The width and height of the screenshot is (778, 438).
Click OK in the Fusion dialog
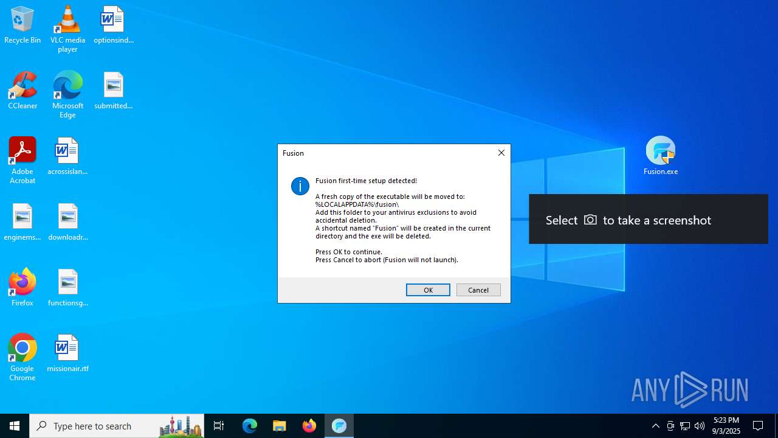click(x=428, y=290)
